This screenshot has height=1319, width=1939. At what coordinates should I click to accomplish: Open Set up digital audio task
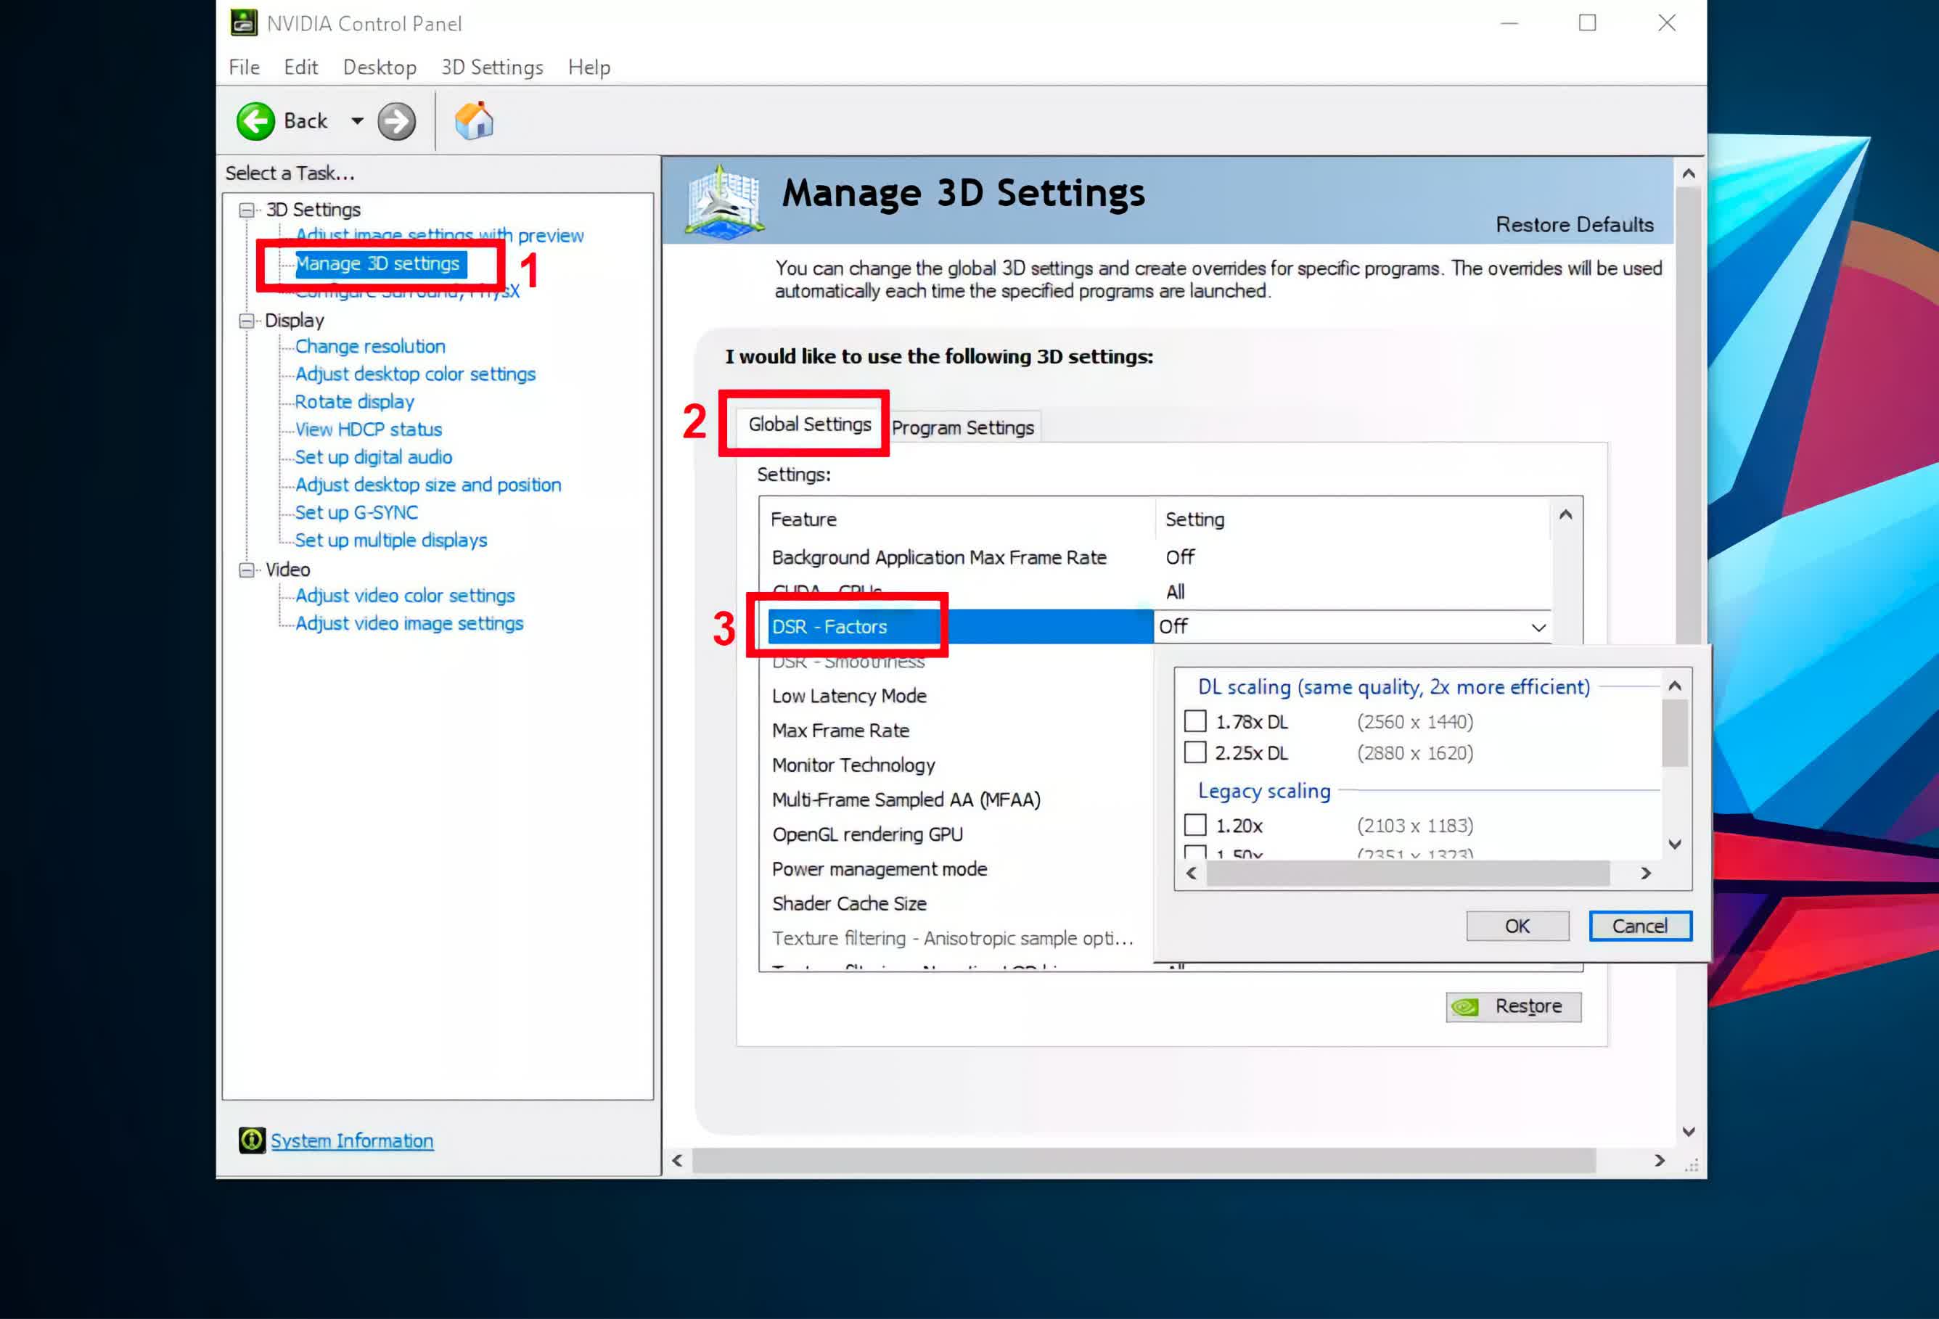tap(374, 456)
